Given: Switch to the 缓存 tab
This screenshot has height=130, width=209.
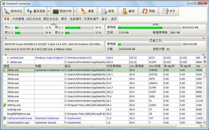Looking at the screenshot, I should [64, 19].
